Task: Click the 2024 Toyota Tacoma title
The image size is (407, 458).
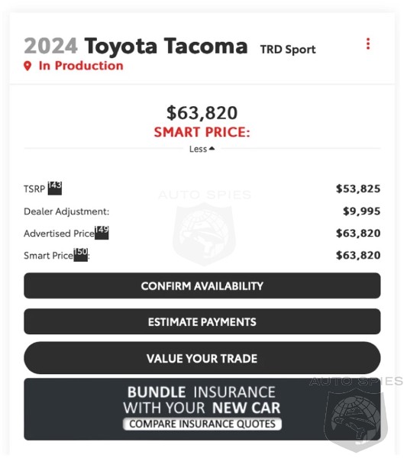Action: click(136, 46)
